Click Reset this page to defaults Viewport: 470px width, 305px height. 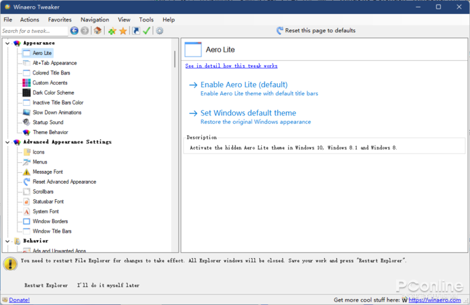320,31
